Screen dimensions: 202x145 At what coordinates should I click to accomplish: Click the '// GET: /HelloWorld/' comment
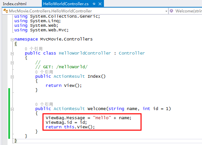(x=61, y=67)
